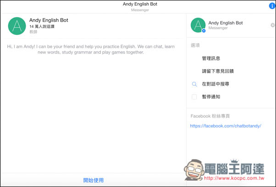Open the facebook.com/chatbotandy link
The width and height of the screenshot is (276, 187).
[226, 126]
